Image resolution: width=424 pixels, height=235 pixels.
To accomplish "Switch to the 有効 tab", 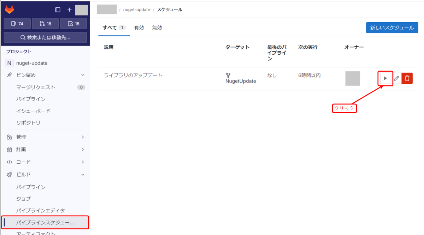I will point(139,28).
